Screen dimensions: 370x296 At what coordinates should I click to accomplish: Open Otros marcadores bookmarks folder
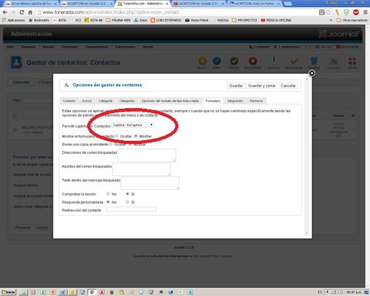[352, 20]
